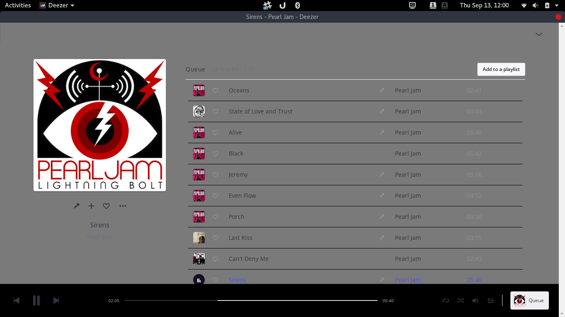Like the track Jeremy
This screenshot has width=565, height=317.
pos(215,175)
